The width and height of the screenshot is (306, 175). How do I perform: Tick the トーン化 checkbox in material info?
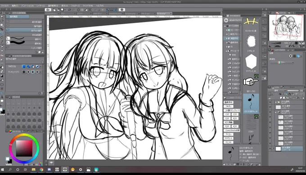click(x=241, y=161)
